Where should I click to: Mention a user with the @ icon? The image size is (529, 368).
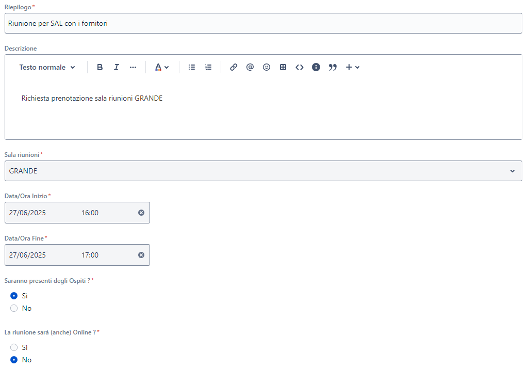(250, 67)
